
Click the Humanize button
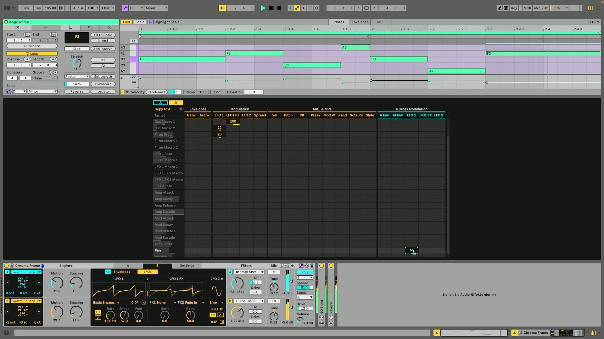pos(103,84)
